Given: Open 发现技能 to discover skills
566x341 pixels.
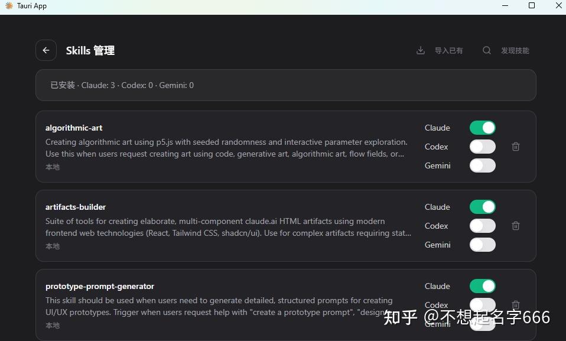Looking at the screenshot, I should 515,50.
